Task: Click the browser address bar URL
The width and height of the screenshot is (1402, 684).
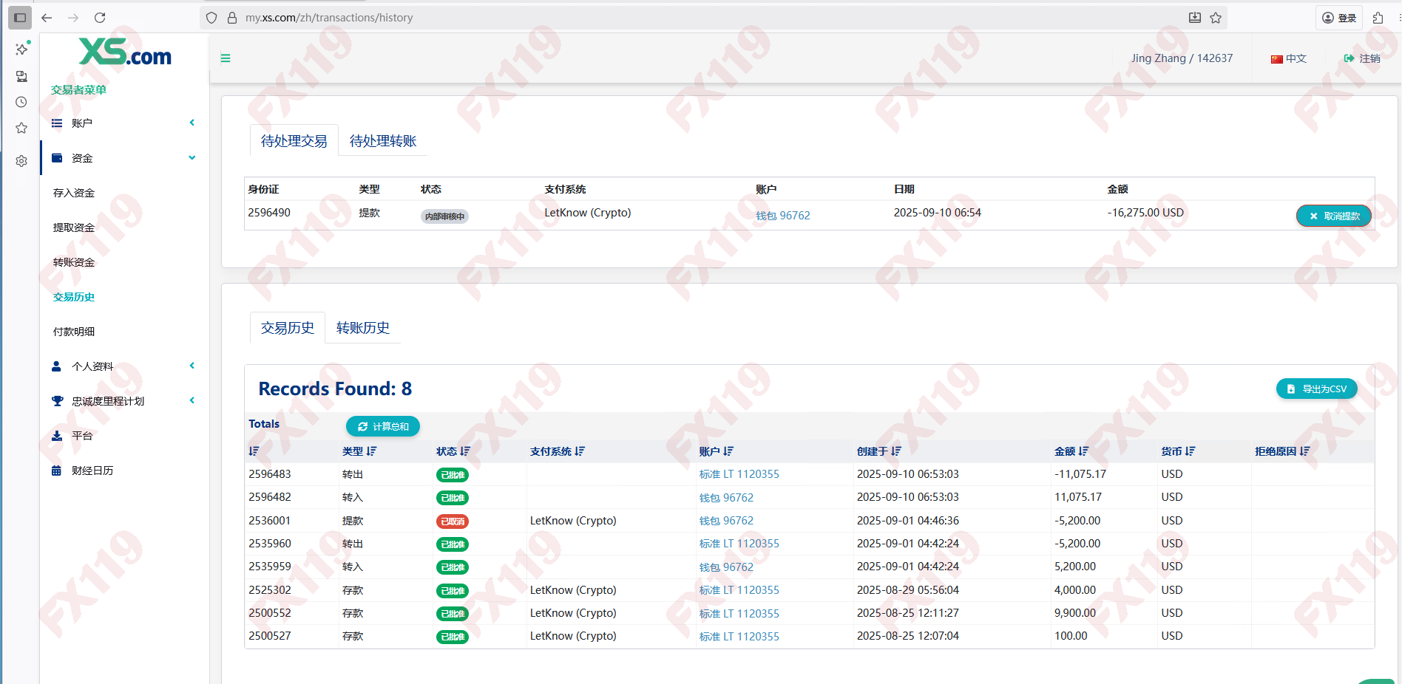Action: point(329,18)
